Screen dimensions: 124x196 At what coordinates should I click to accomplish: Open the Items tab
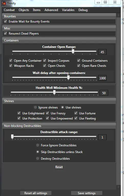pos(37,10)
